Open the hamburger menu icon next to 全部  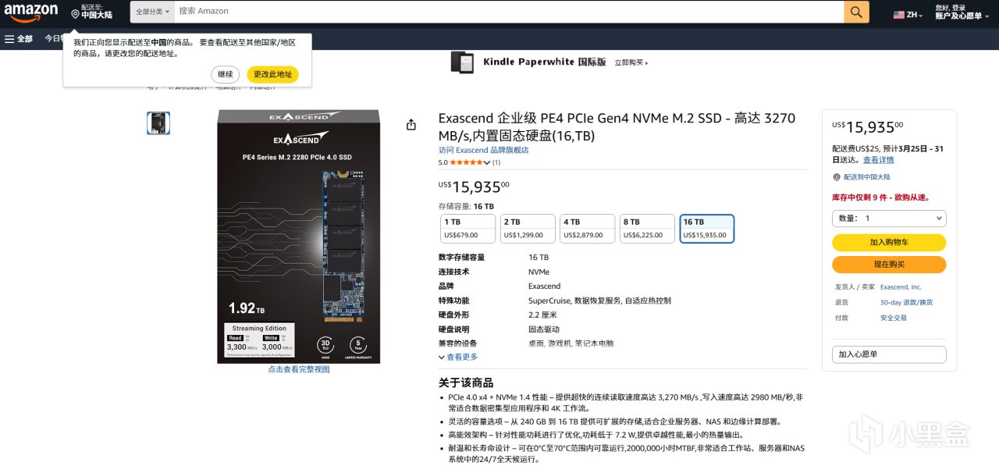tap(9, 38)
